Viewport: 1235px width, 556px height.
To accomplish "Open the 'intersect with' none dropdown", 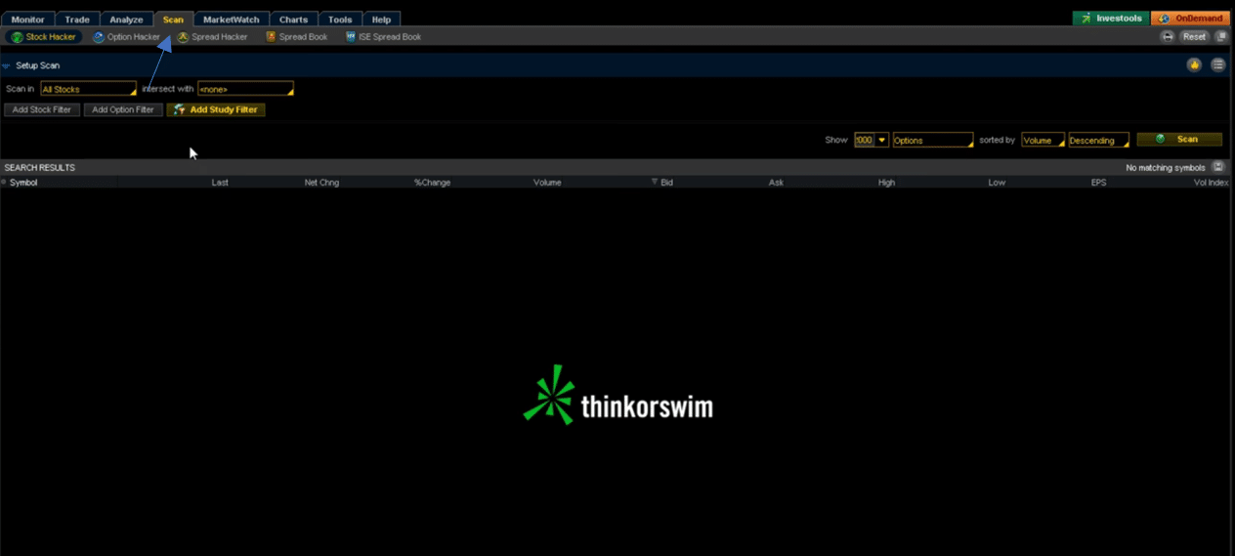I will coord(245,89).
